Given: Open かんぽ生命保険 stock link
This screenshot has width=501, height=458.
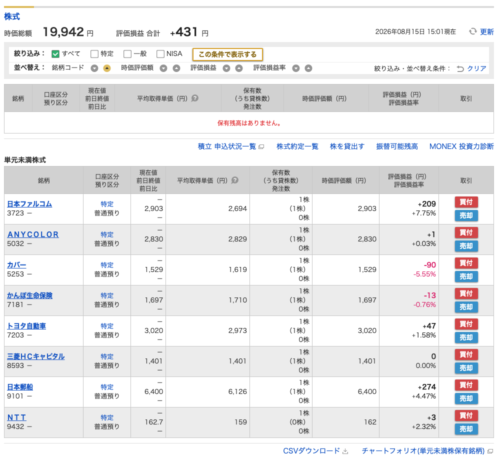Looking at the screenshot, I should (x=29, y=295).
